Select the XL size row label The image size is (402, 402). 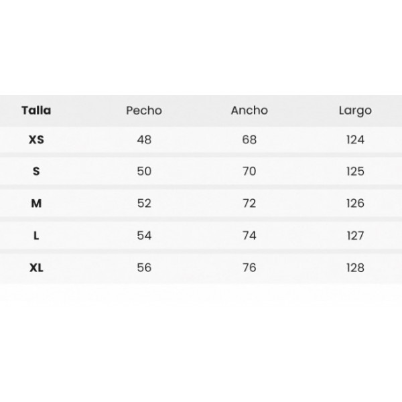pos(36,268)
